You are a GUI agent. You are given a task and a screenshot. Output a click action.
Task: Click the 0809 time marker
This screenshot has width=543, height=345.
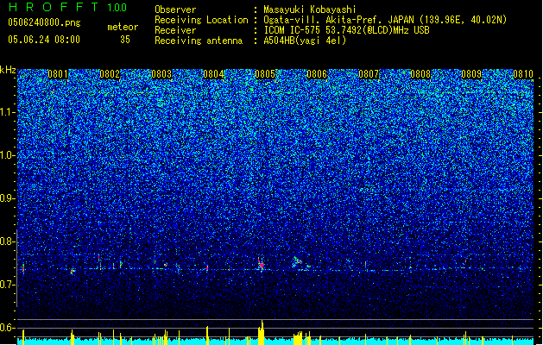point(471,74)
